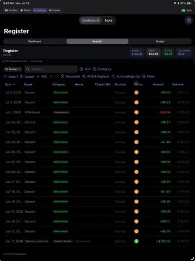
Task: Click the $102.51 balance summary card
Action: 137,52
